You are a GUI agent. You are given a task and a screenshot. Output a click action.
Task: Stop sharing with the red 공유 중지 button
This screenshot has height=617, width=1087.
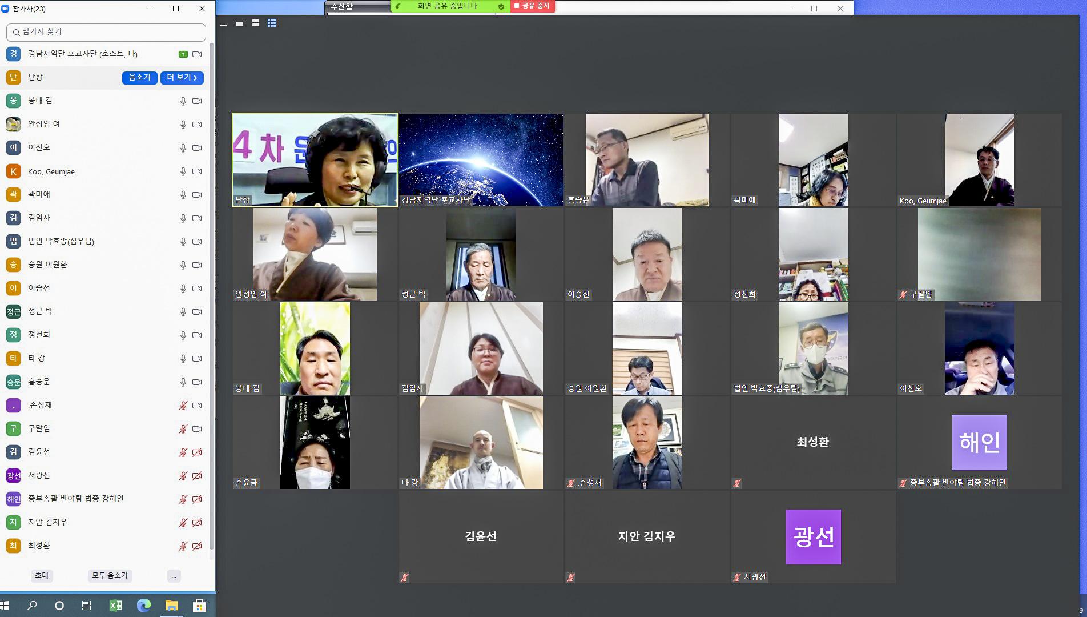point(532,6)
